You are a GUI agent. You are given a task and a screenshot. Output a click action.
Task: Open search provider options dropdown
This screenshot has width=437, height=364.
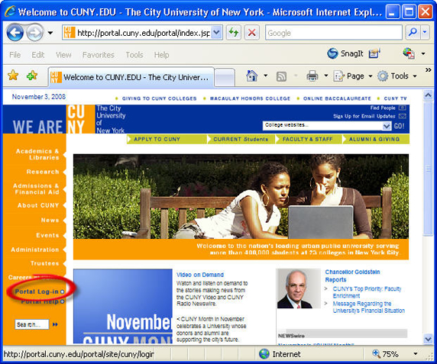click(x=425, y=33)
